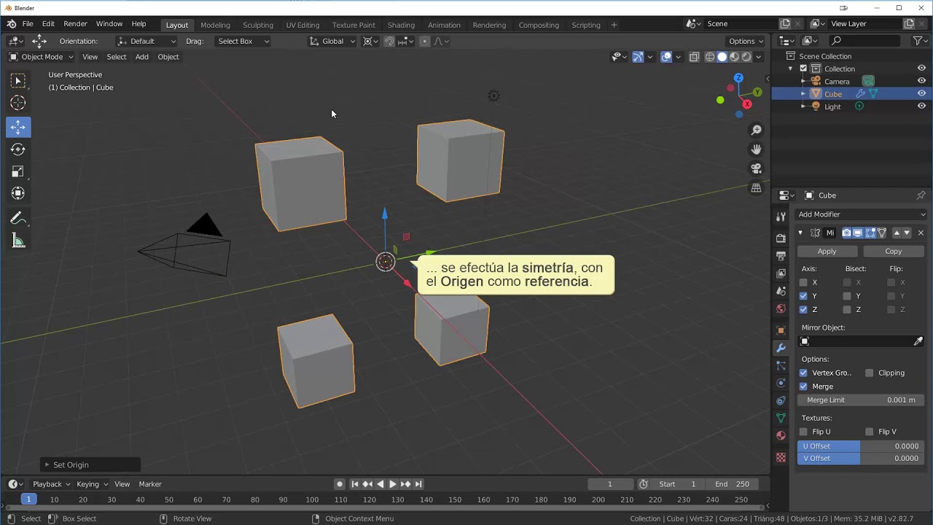The width and height of the screenshot is (933, 525).
Task: Select the Measure tool
Action: click(18, 241)
